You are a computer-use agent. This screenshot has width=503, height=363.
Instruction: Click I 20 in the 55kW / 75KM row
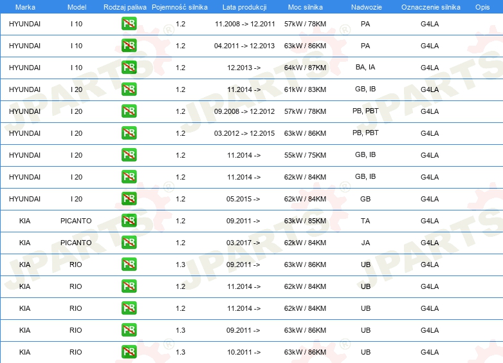(77, 155)
